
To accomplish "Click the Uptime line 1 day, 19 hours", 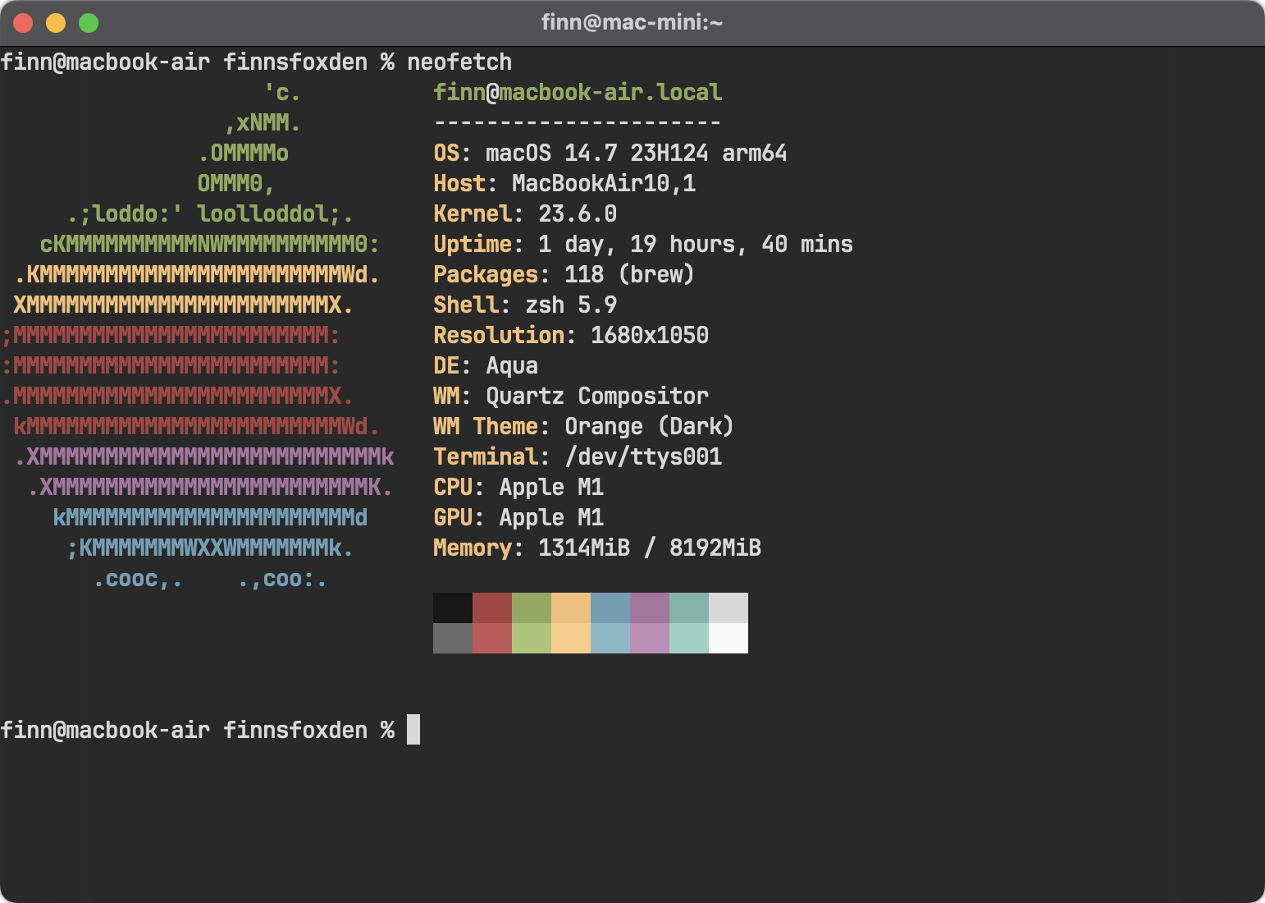I will pyautogui.click(x=643, y=244).
